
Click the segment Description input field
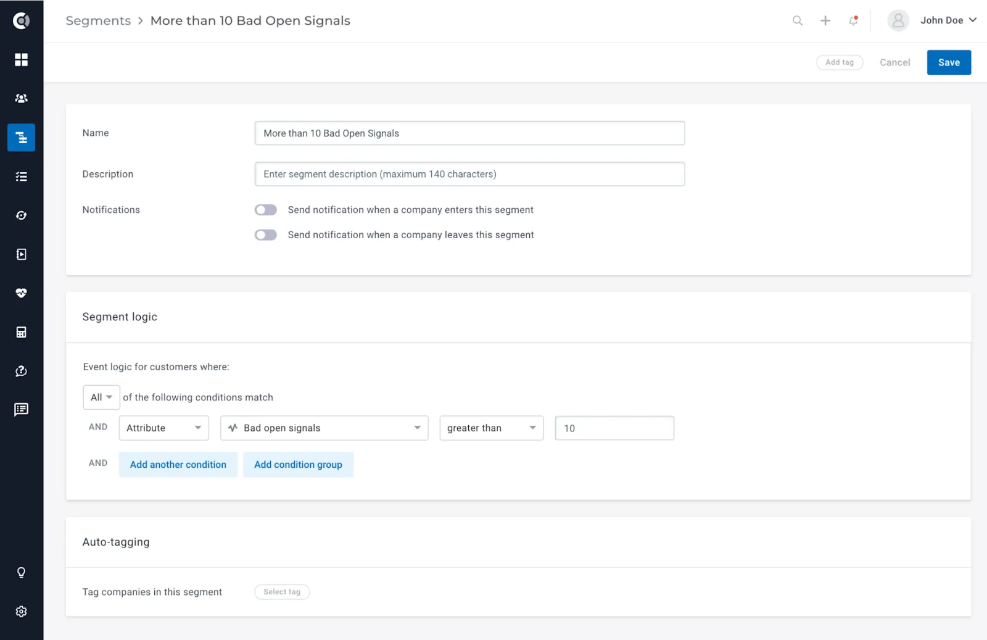(x=469, y=174)
